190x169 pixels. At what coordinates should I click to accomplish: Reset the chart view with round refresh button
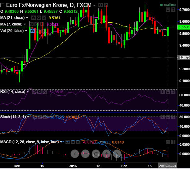click(x=96, y=154)
